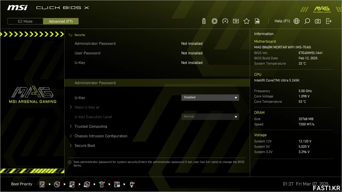The width and height of the screenshot is (342, 192).
Task: Select the highlighted Administrator Password setting row
Action: click(157, 83)
